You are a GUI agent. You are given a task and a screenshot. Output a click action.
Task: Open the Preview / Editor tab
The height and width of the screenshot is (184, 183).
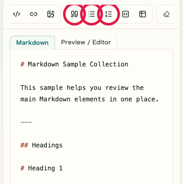tap(86, 42)
